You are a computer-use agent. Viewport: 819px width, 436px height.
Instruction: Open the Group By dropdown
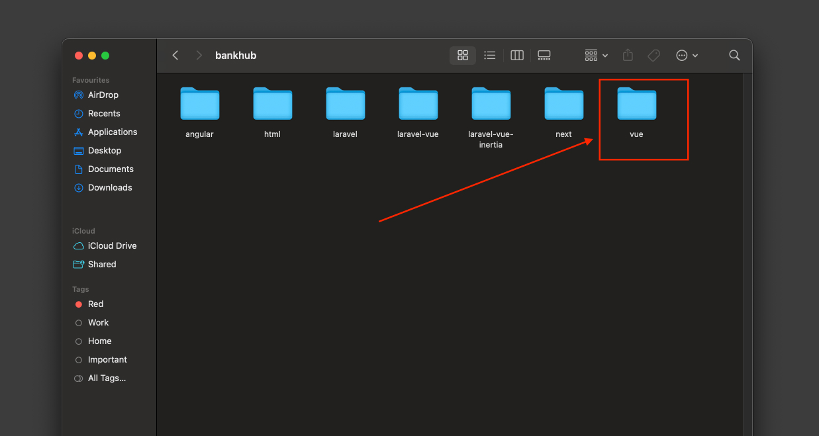(596, 56)
